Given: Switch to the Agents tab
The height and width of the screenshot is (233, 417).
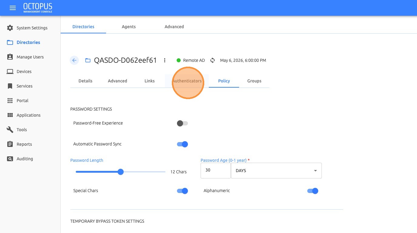Looking at the screenshot, I should [129, 27].
